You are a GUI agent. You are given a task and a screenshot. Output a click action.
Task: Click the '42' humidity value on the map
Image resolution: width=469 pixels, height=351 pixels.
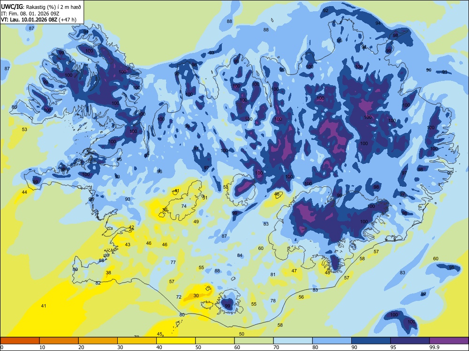click(131, 227)
